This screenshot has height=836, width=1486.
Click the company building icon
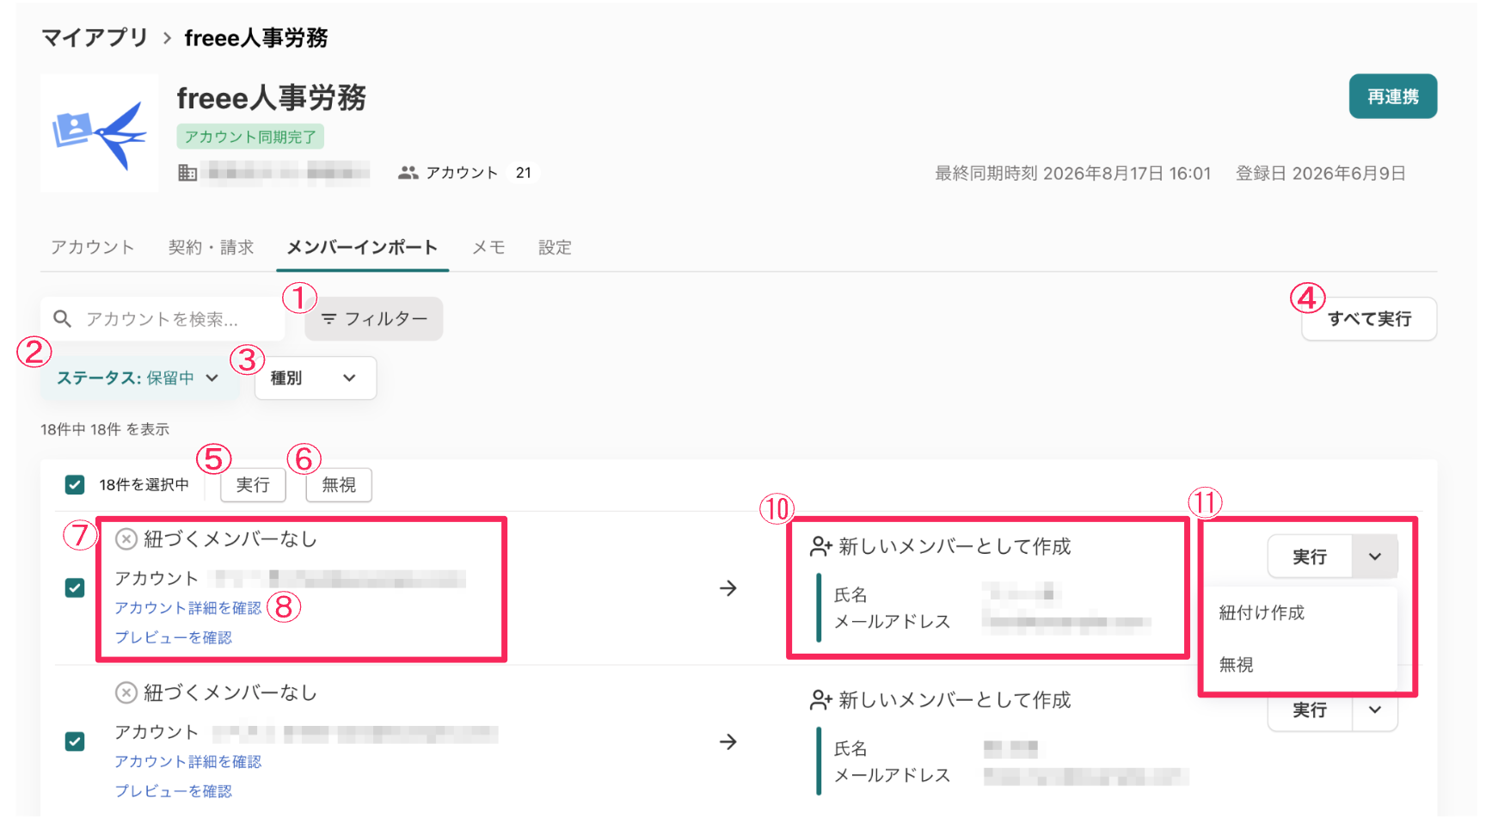(x=187, y=173)
